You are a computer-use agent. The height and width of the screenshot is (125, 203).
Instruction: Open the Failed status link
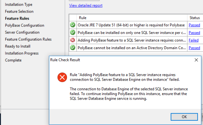194,40
